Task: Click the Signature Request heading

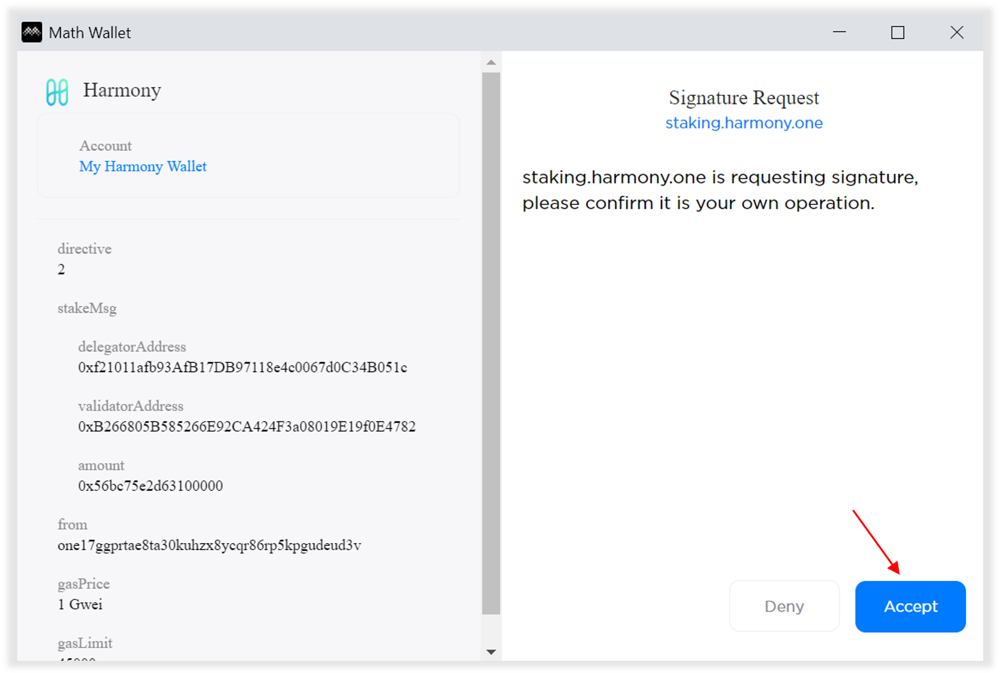Action: (744, 98)
